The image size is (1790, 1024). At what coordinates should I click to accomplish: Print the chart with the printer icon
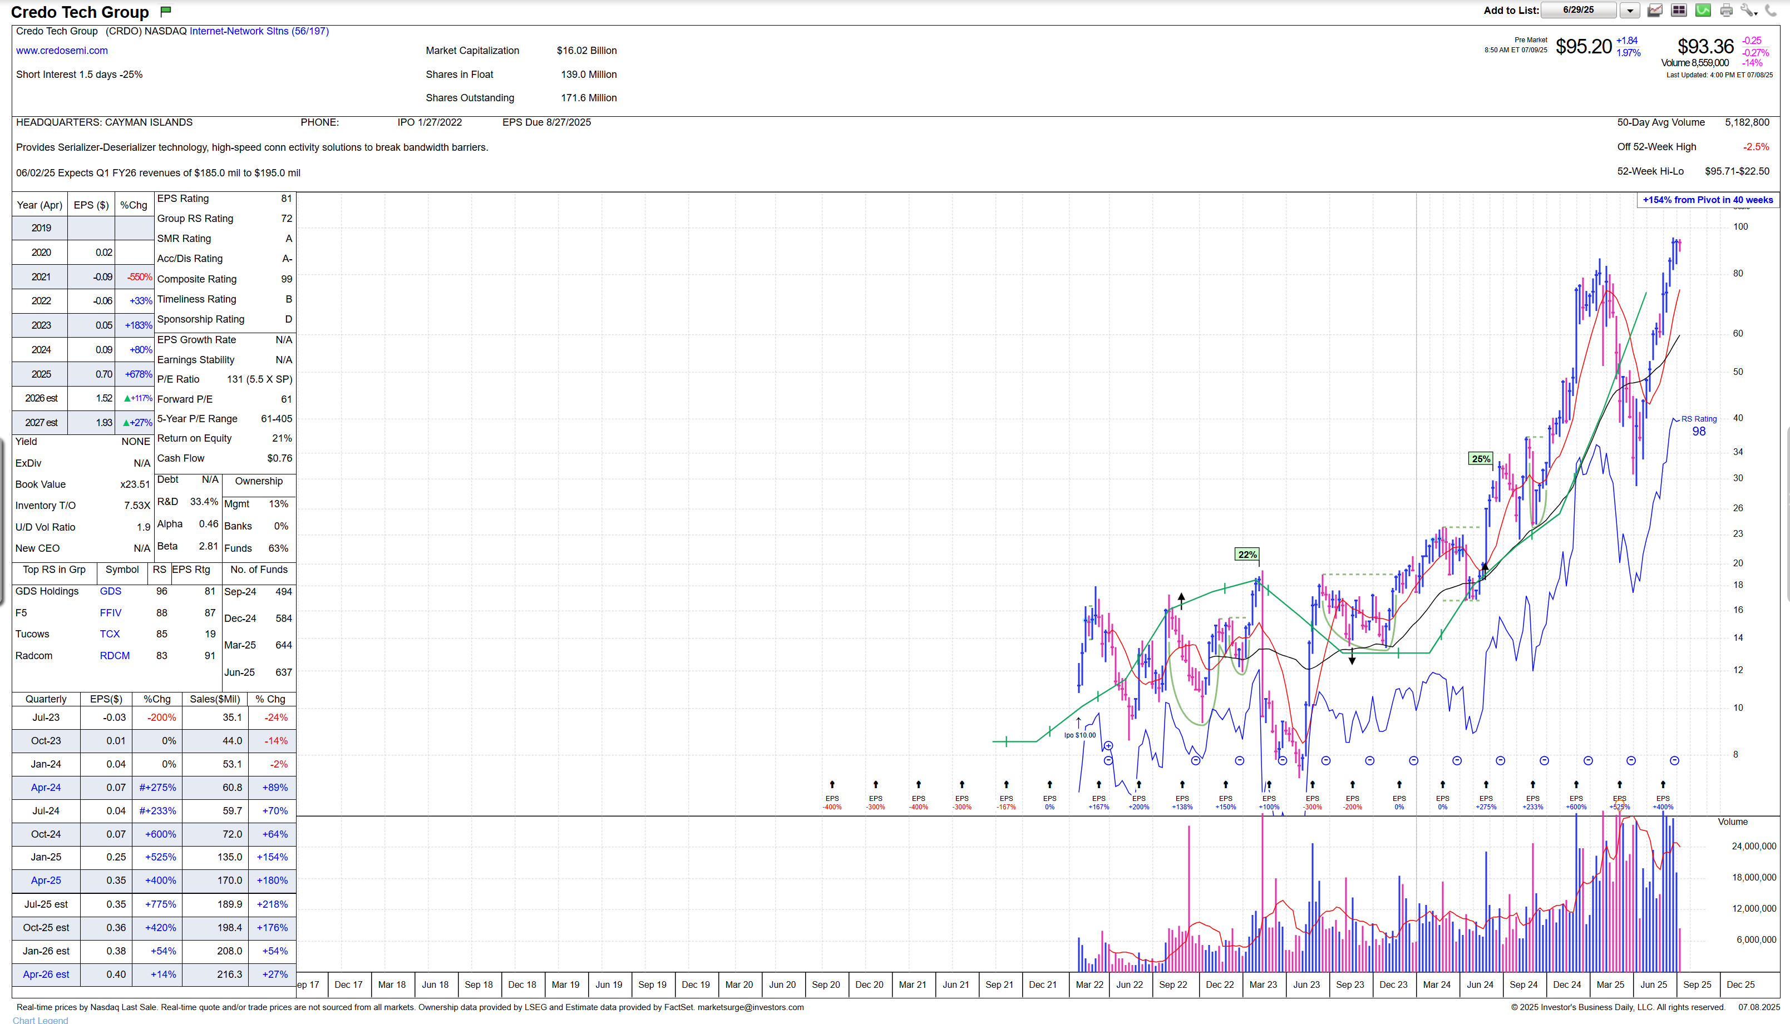[1726, 11]
